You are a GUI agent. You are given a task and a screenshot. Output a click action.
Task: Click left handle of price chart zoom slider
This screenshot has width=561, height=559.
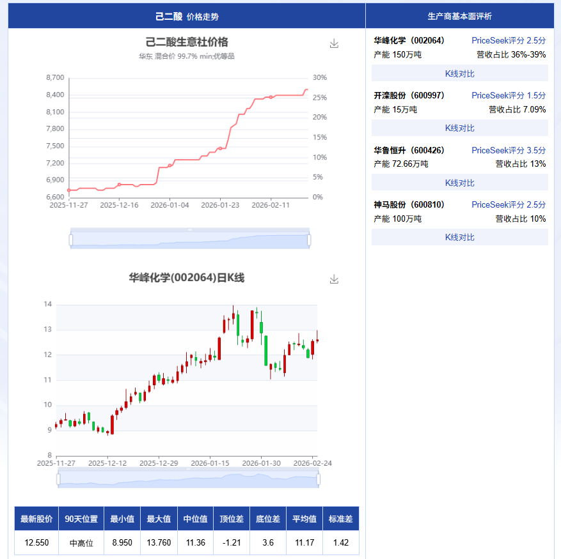(71, 240)
